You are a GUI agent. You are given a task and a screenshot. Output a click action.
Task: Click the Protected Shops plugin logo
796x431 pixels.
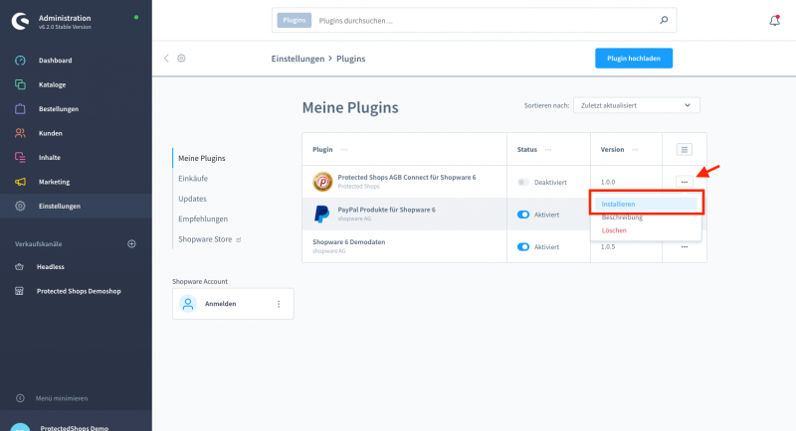click(322, 182)
